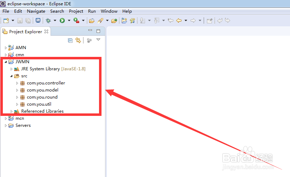Click the Last Edit Location icon
The height and width of the screenshot is (177, 290).
tap(170, 20)
